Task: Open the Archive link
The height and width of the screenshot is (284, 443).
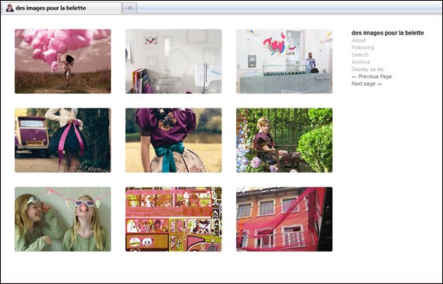Action: (361, 62)
